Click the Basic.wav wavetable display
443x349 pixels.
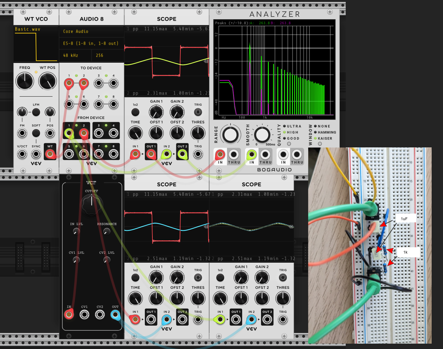click(x=36, y=44)
